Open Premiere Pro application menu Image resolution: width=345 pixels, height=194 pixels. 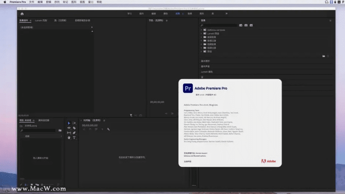(x=17, y=2)
